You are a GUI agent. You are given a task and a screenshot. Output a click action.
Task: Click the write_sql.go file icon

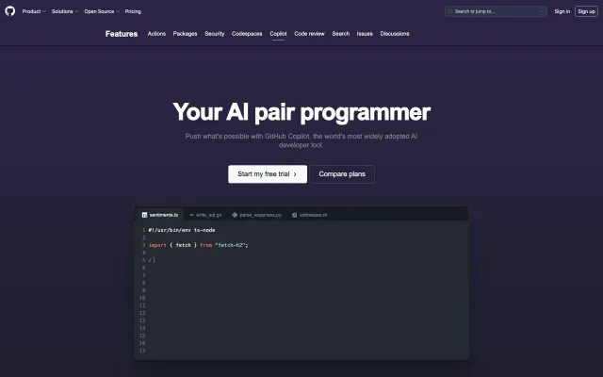click(191, 215)
